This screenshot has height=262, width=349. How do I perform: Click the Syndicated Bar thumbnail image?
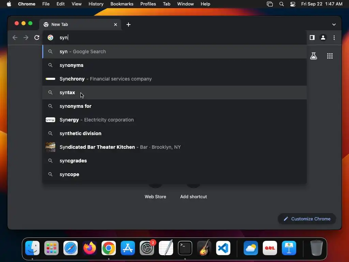pos(50,147)
